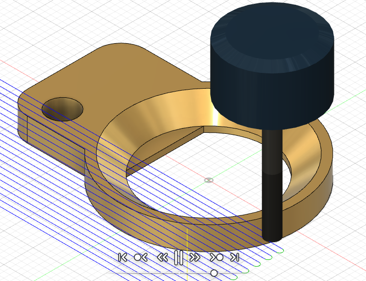Click the origin point marker on the grid
This screenshot has width=366, height=281.
(x=208, y=180)
